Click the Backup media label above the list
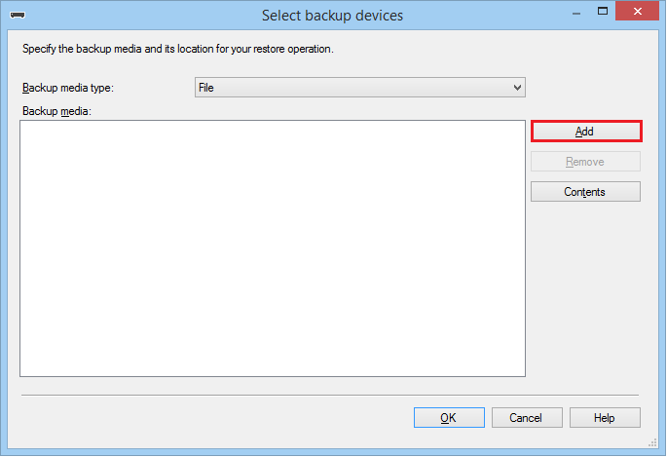The width and height of the screenshot is (667, 457). (x=56, y=112)
